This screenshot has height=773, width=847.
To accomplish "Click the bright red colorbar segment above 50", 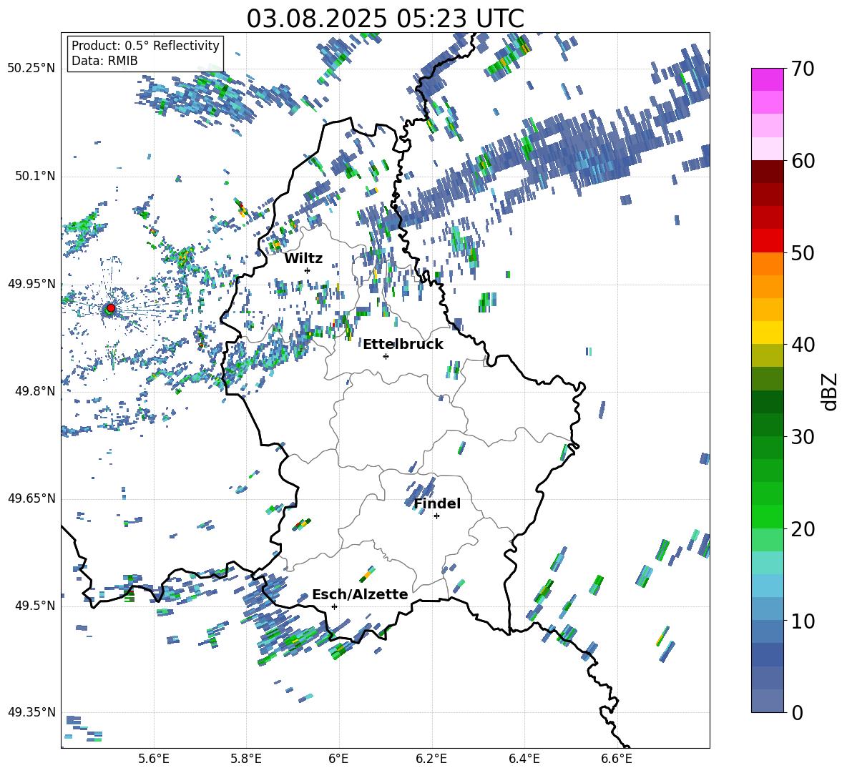I will pos(767,241).
